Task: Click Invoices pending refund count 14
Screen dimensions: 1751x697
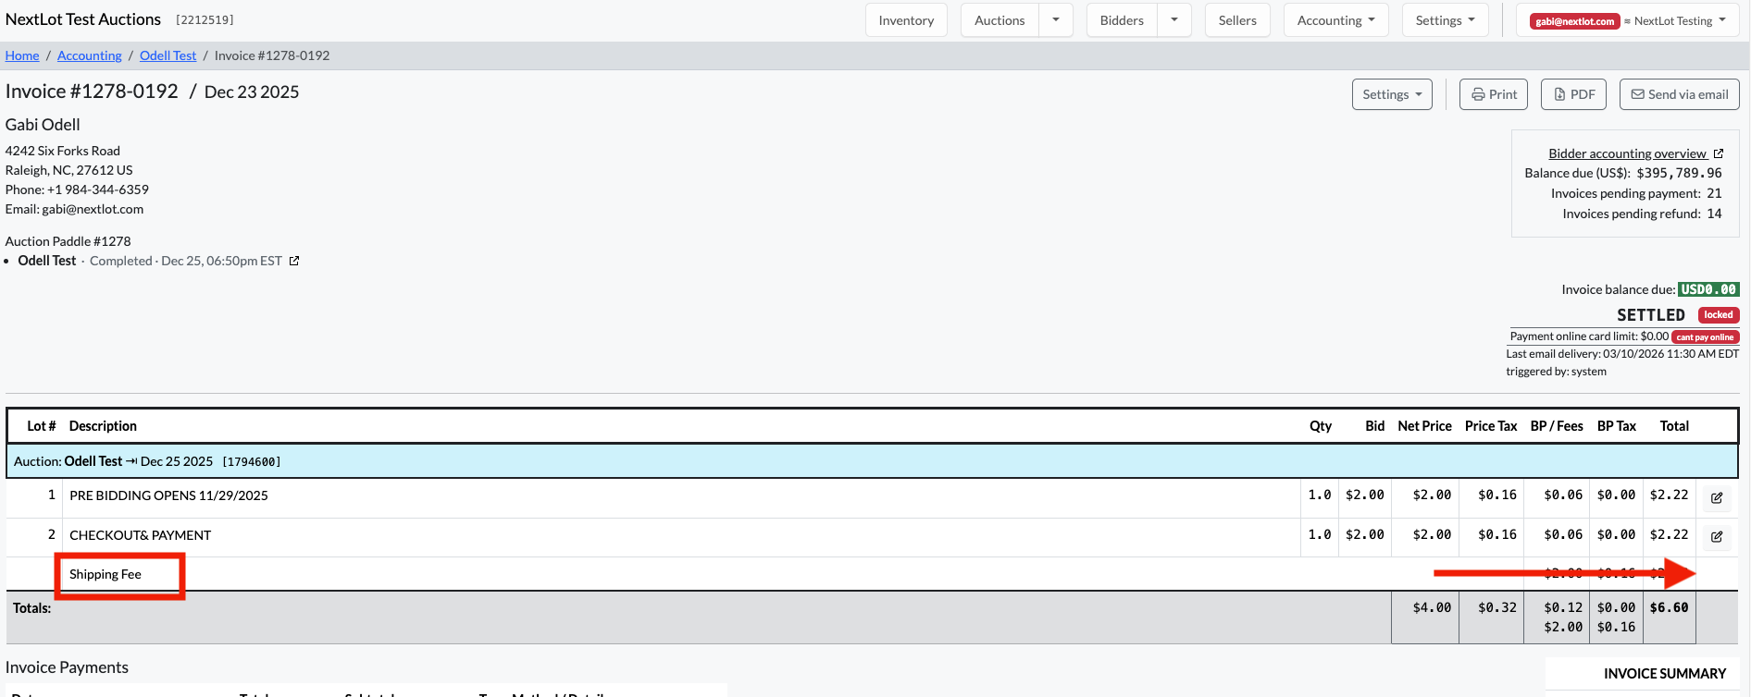Action: (1714, 214)
